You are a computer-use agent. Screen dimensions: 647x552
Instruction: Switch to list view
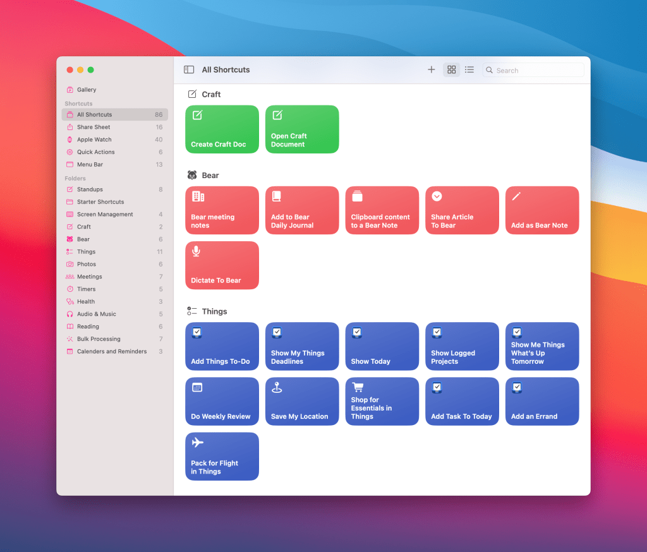[x=469, y=70]
